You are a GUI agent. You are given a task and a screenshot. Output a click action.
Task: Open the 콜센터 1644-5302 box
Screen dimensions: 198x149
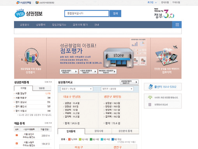(x=163, y=87)
